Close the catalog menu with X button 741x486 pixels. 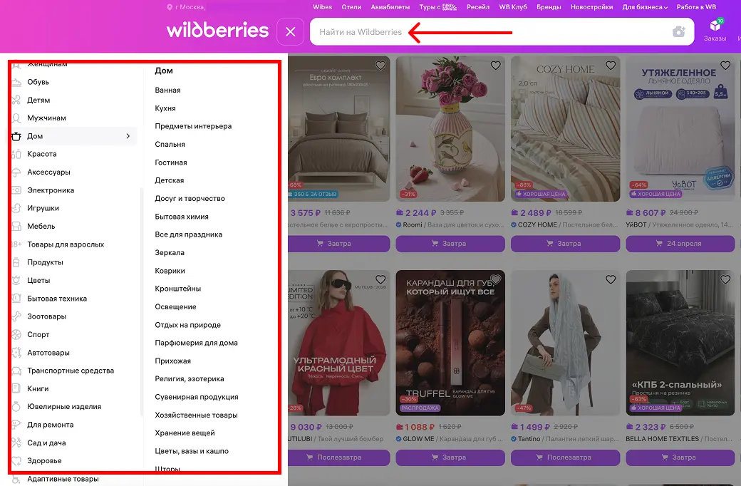[290, 31]
